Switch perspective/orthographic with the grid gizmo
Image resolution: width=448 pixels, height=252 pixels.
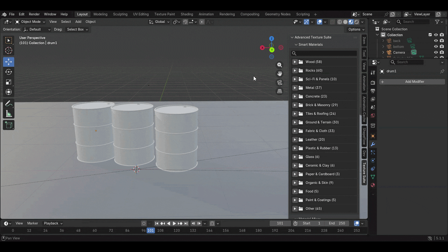[280, 91]
